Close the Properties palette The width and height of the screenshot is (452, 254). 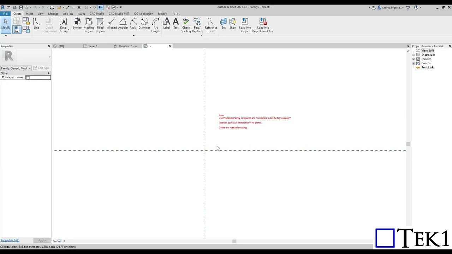coord(49,46)
